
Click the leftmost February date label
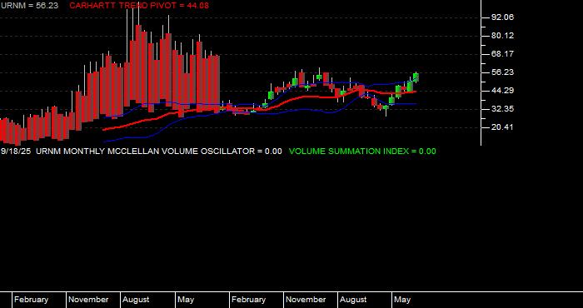32,300
